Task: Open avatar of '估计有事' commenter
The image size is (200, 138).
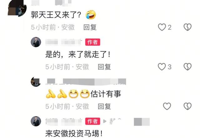Action: (36, 82)
